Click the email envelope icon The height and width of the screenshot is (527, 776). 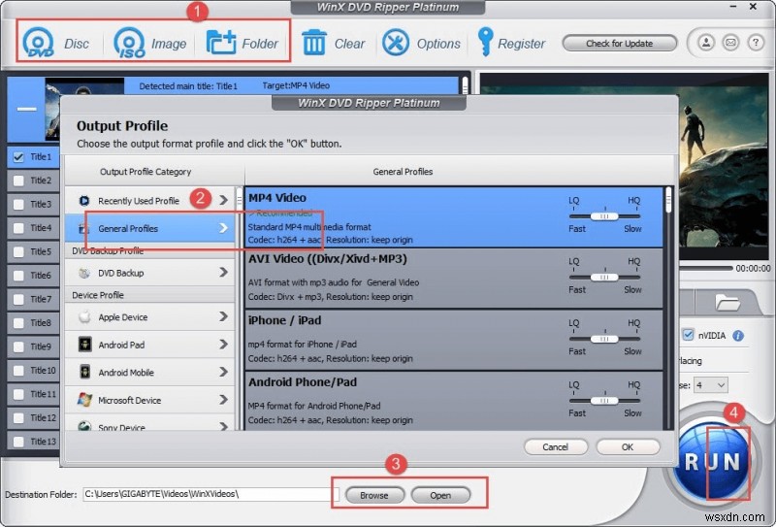(x=730, y=43)
